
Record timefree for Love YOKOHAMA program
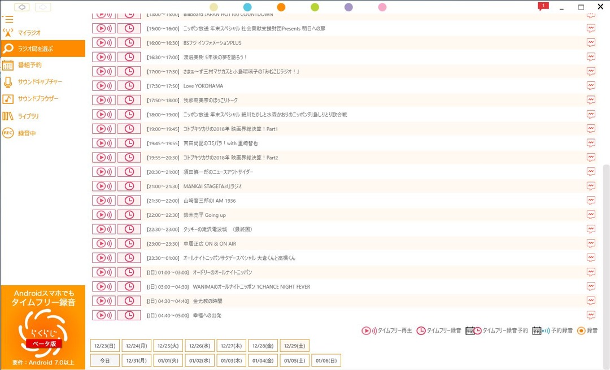(129, 86)
